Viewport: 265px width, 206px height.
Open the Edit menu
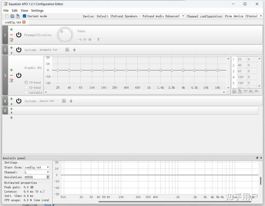pyautogui.click(x=15, y=10)
